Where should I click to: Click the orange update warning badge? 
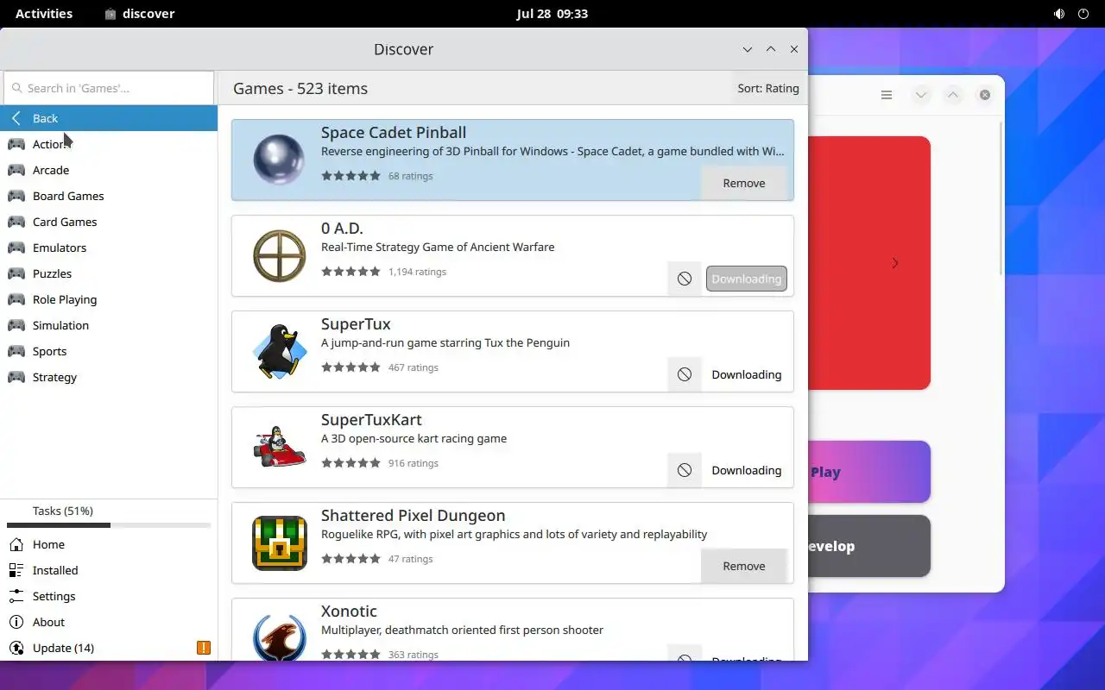coord(204,648)
